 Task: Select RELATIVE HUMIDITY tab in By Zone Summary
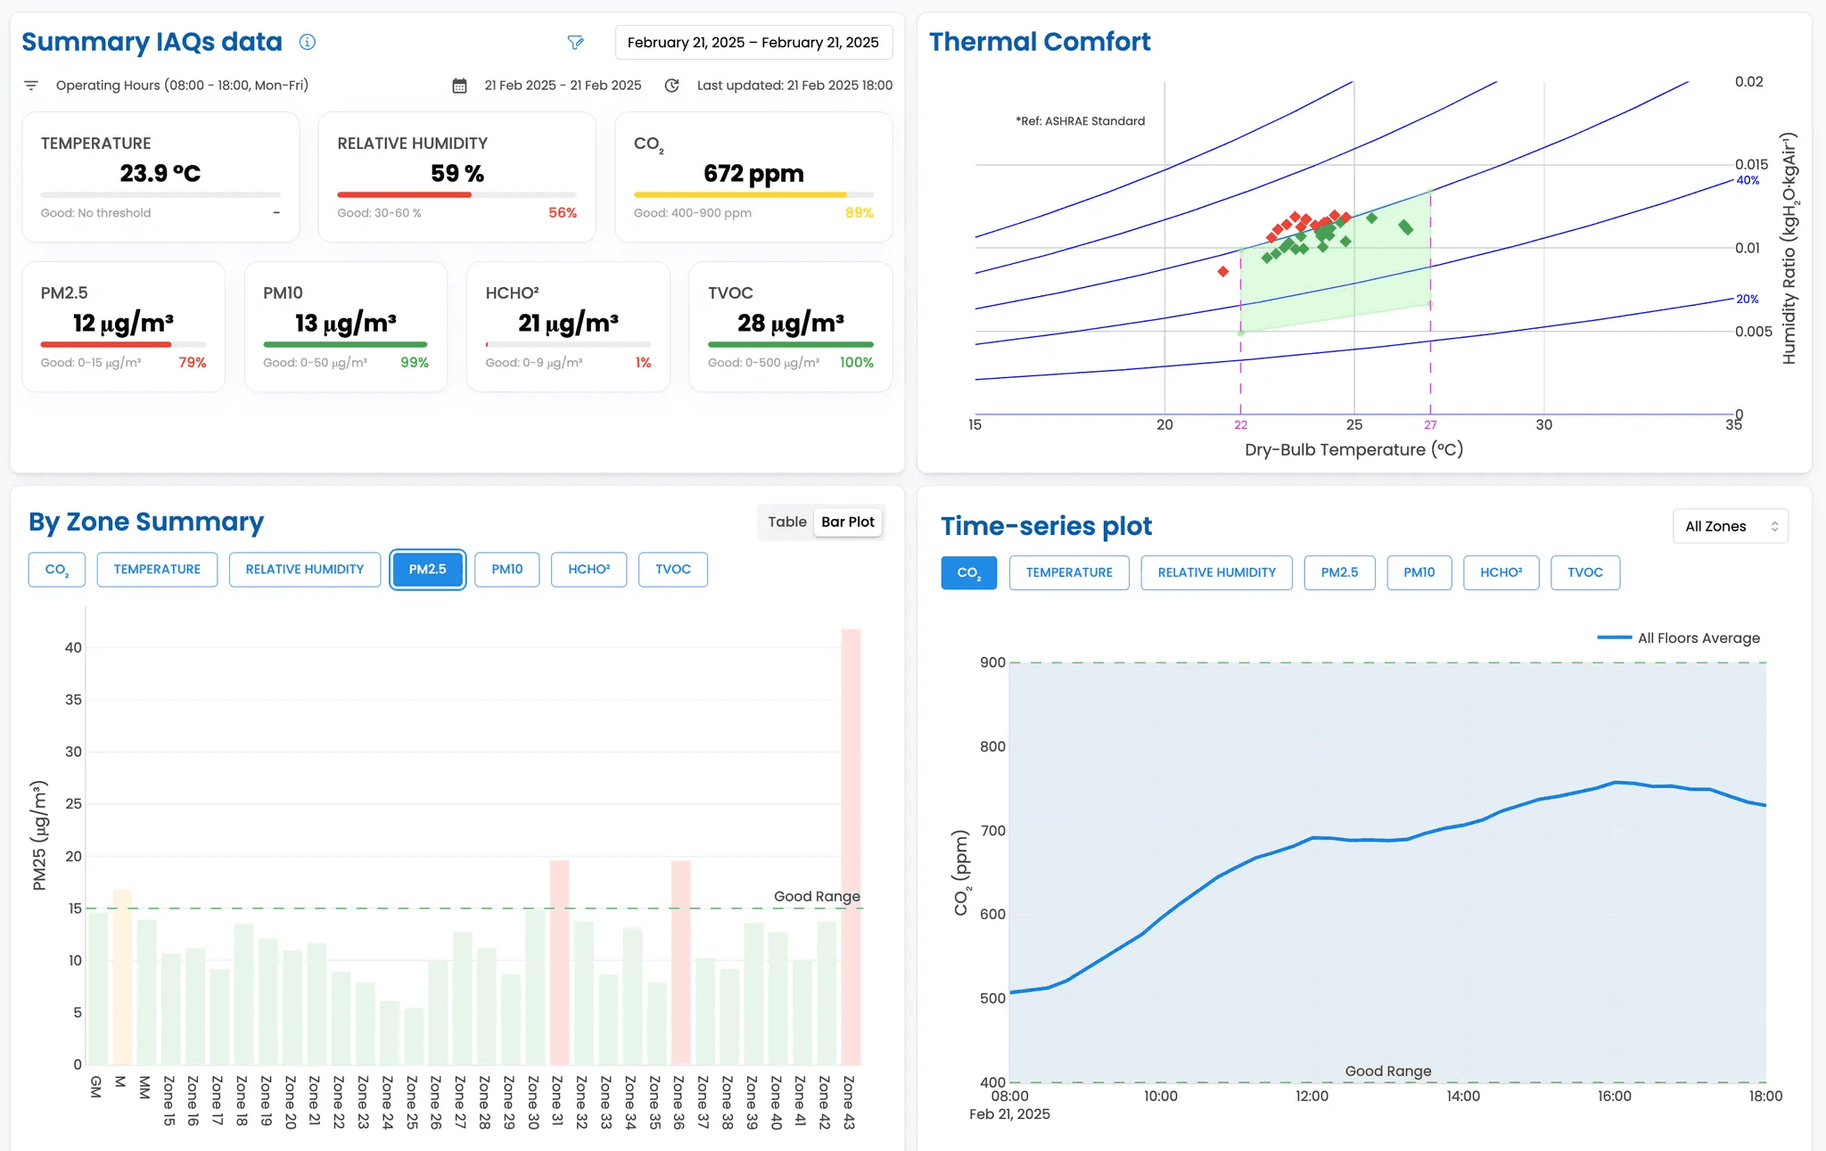[304, 569]
